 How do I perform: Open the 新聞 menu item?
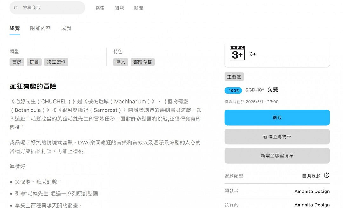tap(138, 8)
